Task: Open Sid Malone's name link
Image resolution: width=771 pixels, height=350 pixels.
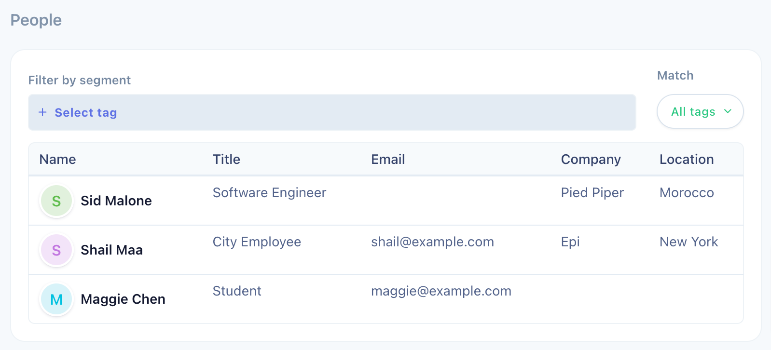Action: tap(116, 201)
